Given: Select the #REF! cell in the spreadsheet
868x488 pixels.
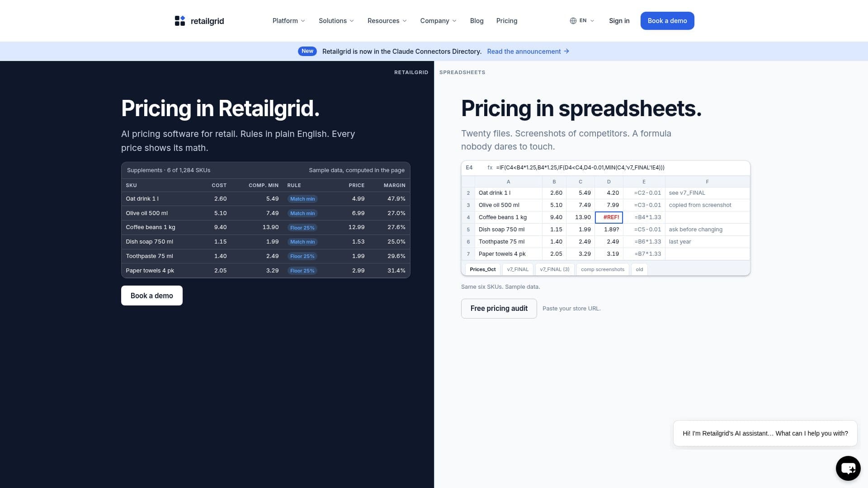Looking at the screenshot, I should (609, 217).
